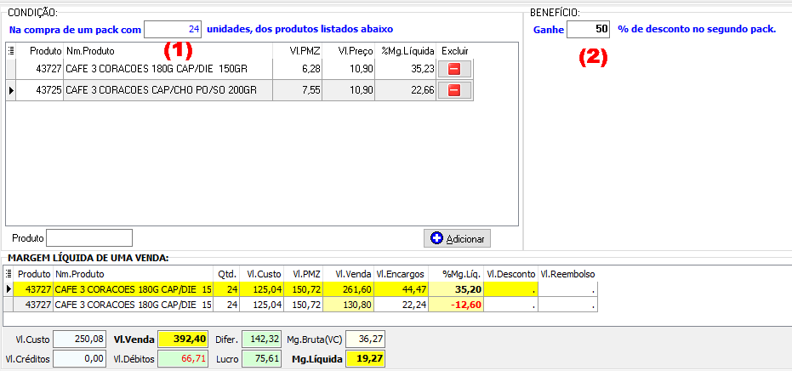Click the %Mg.Líquida column header

click(x=405, y=51)
